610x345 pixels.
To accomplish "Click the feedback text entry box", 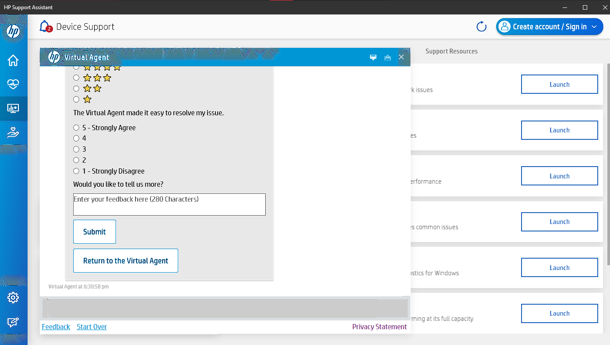I will point(169,204).
